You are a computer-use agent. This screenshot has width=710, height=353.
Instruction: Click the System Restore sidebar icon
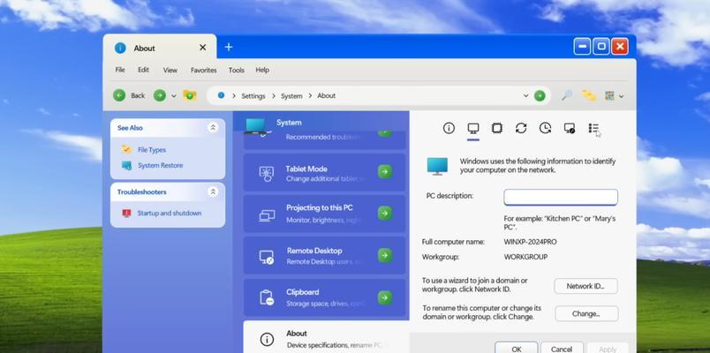point(126,165)
